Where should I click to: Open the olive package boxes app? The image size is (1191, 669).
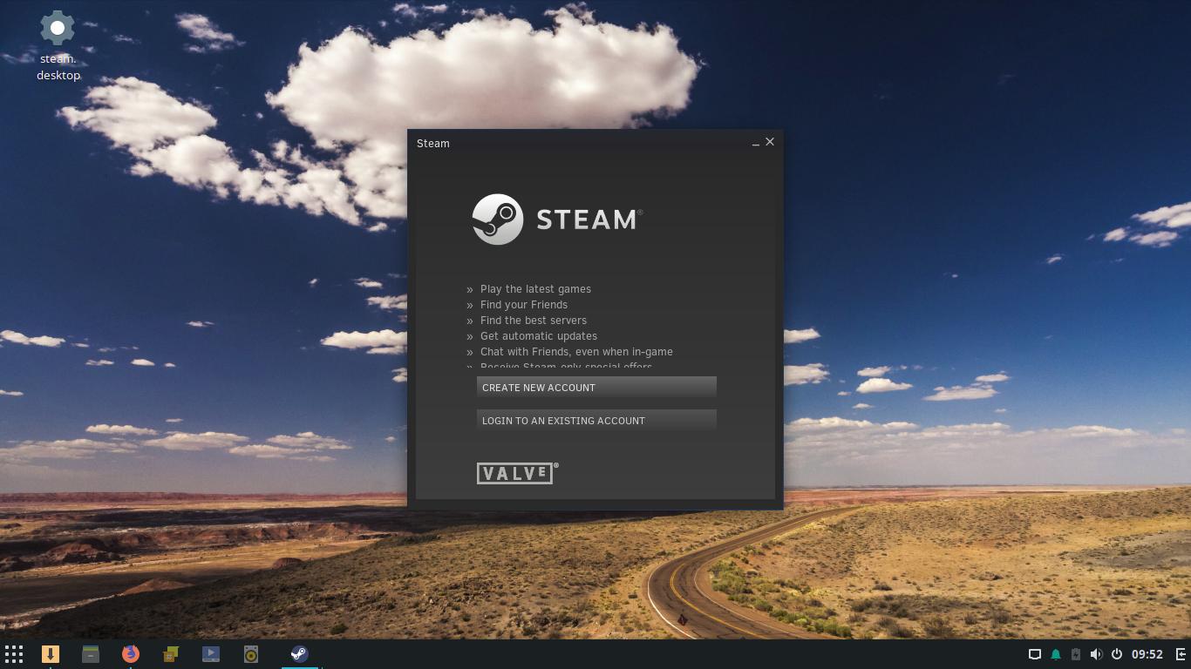[171, 654]
